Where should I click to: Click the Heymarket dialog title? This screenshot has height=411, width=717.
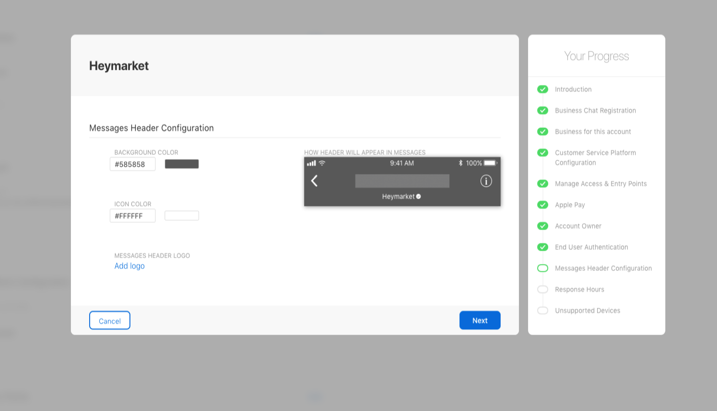119,66
